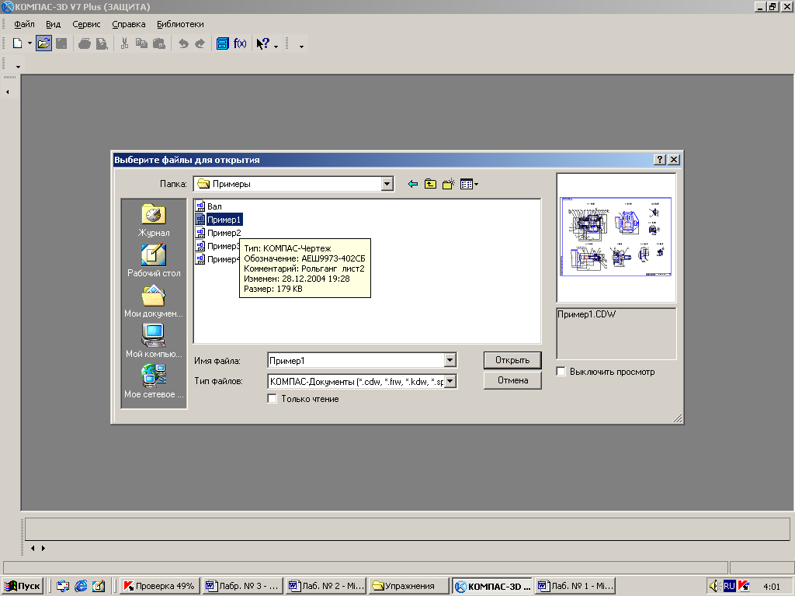Click the Undo arrow icon
Viewport: 795px width, 596px height.
183,43
